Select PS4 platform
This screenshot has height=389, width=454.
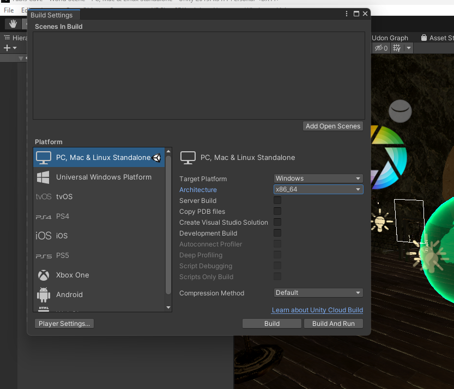click(99, 217)
